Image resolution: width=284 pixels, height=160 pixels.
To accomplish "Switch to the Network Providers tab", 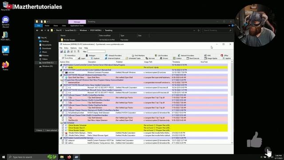I will pos(186,56).
